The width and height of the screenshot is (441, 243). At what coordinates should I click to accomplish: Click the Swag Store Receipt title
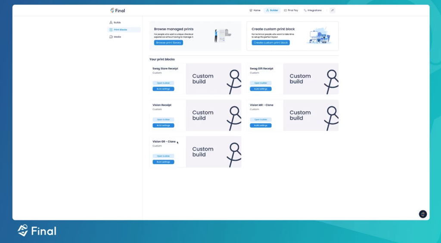pyautogui.click(x=165, y=68)
